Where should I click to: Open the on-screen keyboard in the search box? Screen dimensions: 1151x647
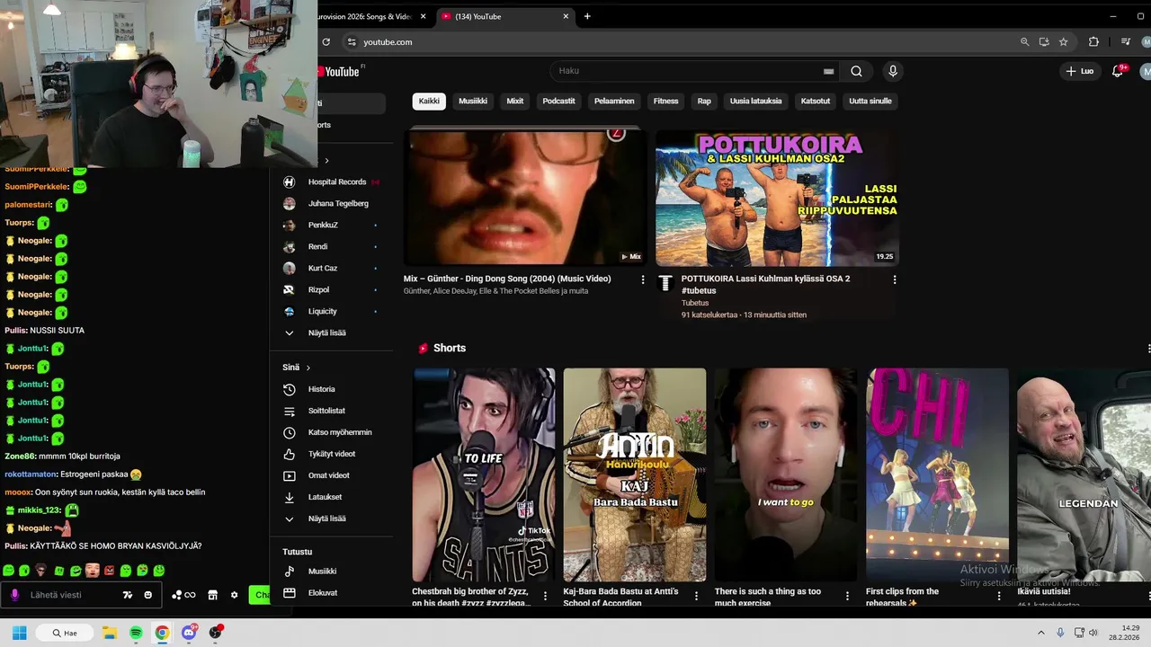click(x=828, y=71)
